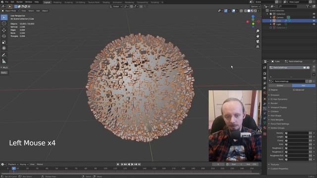Select the Transform tool
317x178 pixels.
tap(4, 48)
